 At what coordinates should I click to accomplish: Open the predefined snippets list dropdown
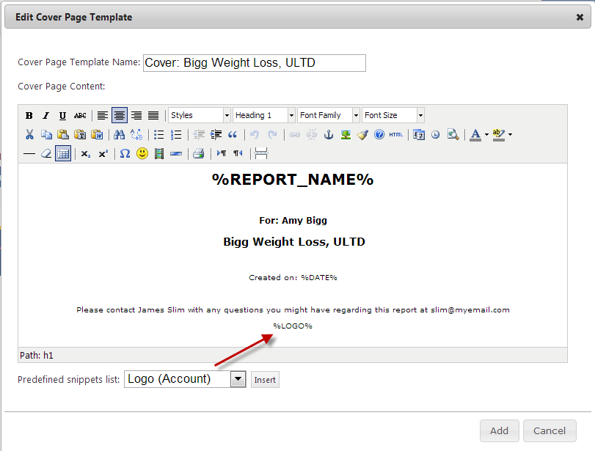tap(238, 379)
